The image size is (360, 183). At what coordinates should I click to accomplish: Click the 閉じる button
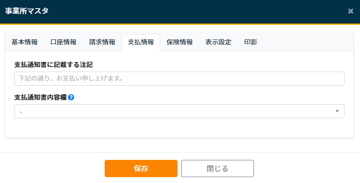click(218, 169)
